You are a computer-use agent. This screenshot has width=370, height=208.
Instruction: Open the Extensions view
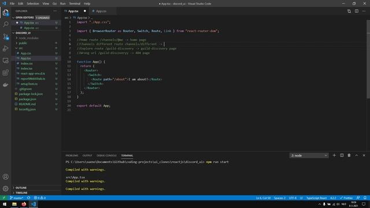click(5, 73)
